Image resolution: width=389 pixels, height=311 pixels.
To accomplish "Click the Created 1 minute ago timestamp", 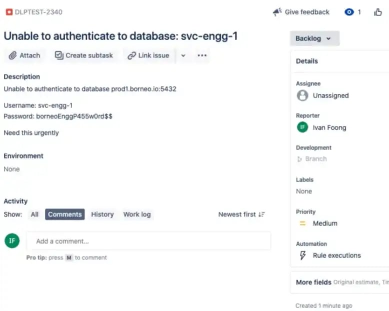I will [x=324, y=305].
